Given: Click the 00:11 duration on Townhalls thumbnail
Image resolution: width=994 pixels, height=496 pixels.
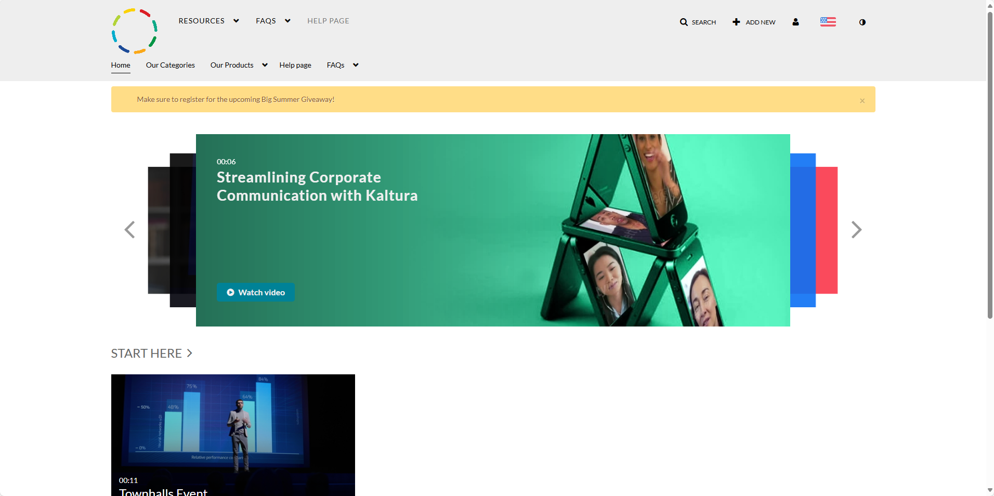Looking at the screenshot, I should 128,480.
